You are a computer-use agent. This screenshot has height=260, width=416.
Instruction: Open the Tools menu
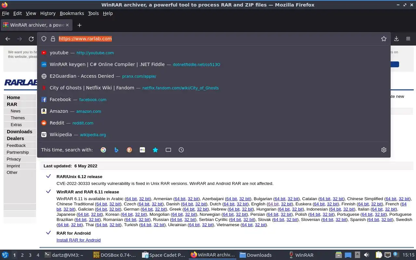(x=93, y=13)
